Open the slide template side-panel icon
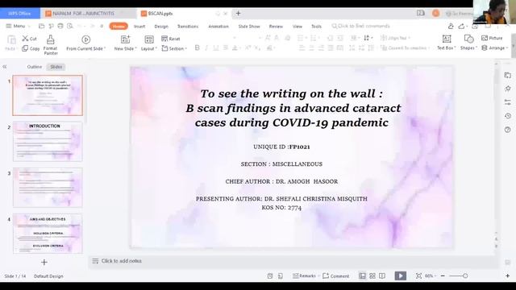The width and height of the screenshot is (516, 290). pos(508,75)
